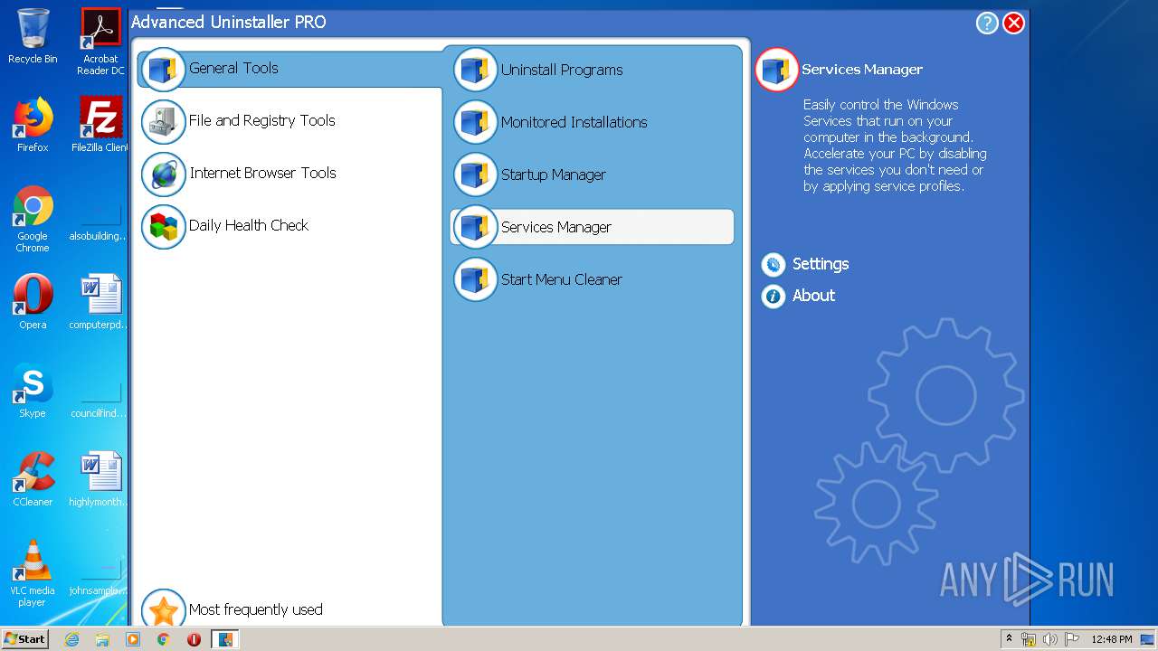Open the computerpd Word document
The image size is (1158, 651).
(x=100, y=302)
